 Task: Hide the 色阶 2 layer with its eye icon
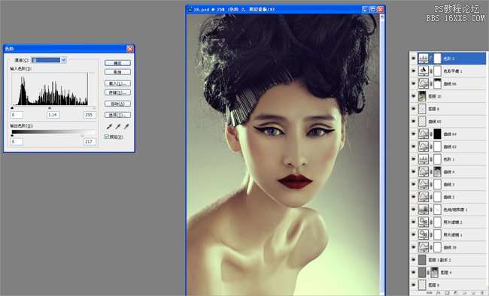[414, 59]
